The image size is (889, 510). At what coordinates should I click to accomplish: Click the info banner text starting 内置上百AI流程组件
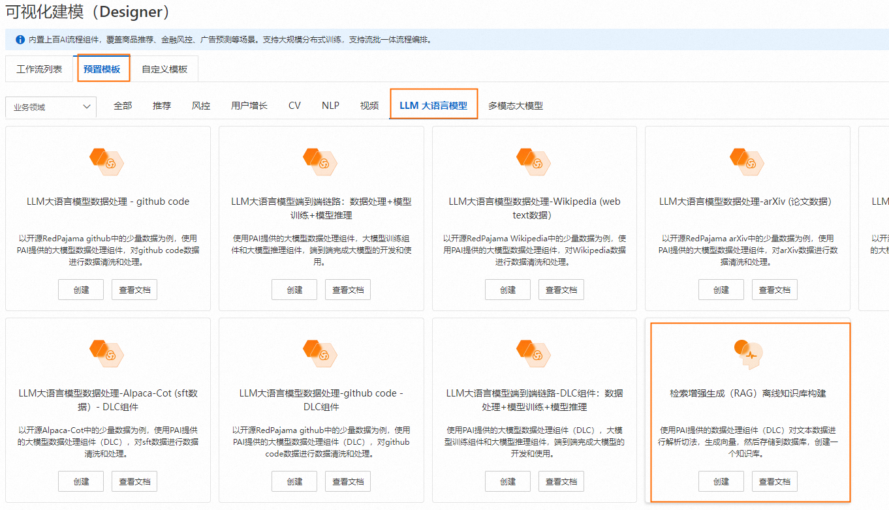point(230,40)
